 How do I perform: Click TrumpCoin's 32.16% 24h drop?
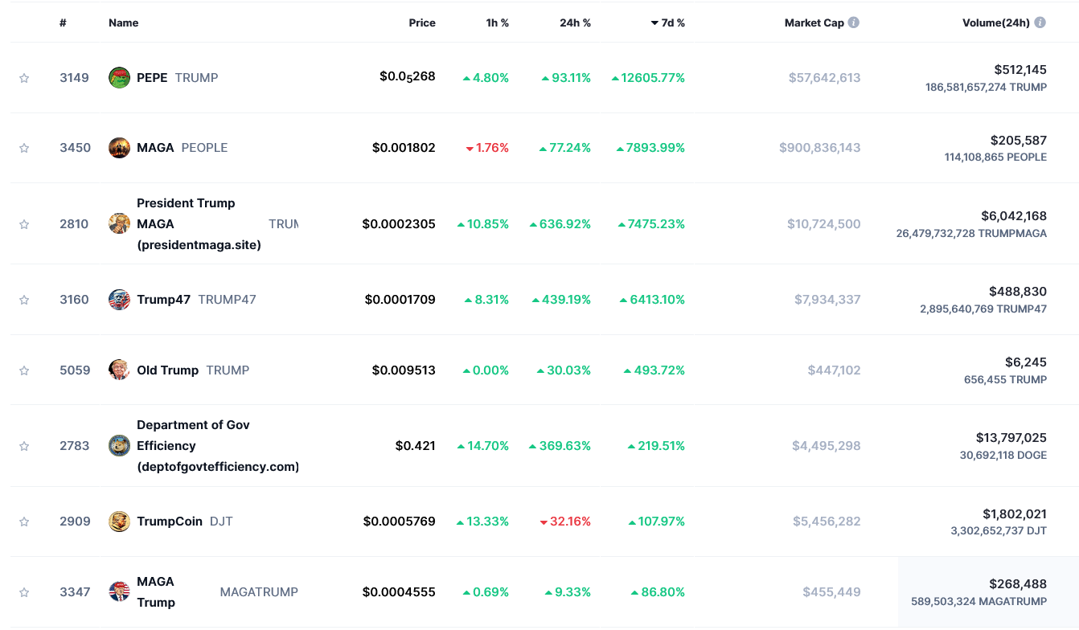click(x=565, y=522)
